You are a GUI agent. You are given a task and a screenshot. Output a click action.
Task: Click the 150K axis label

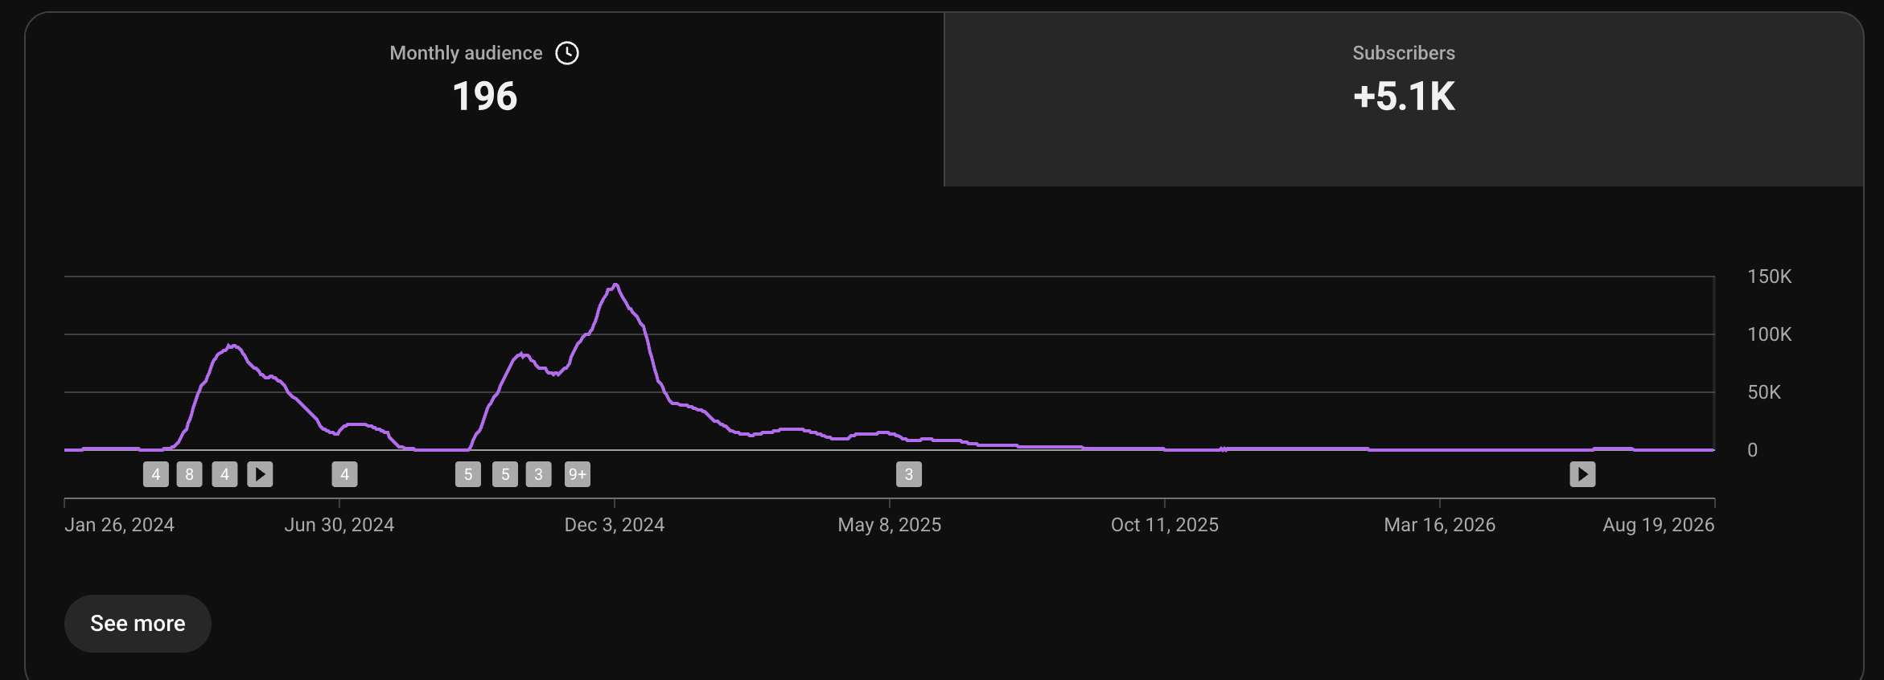(1769, 277)
